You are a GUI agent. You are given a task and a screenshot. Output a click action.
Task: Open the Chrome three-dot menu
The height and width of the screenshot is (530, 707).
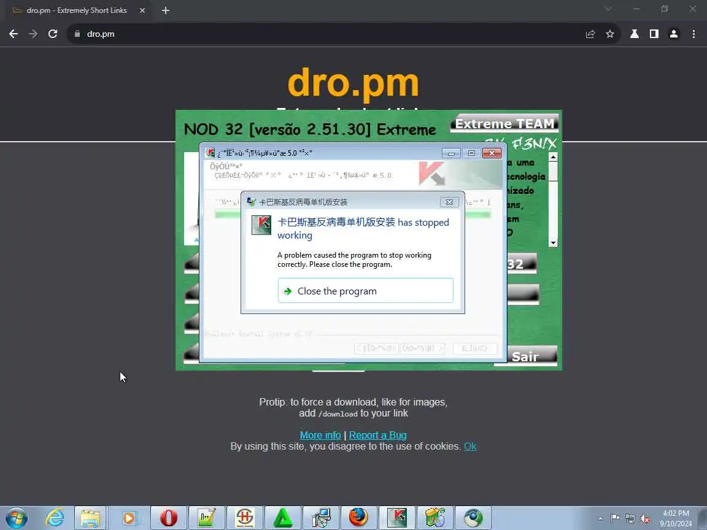tap(693, 34)
